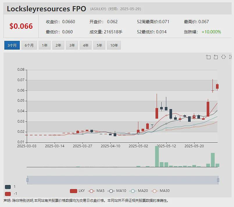Click the ASX:LKY ticker code
The width and height of the screenshot is (234, 207).
(x=98, y=9)
